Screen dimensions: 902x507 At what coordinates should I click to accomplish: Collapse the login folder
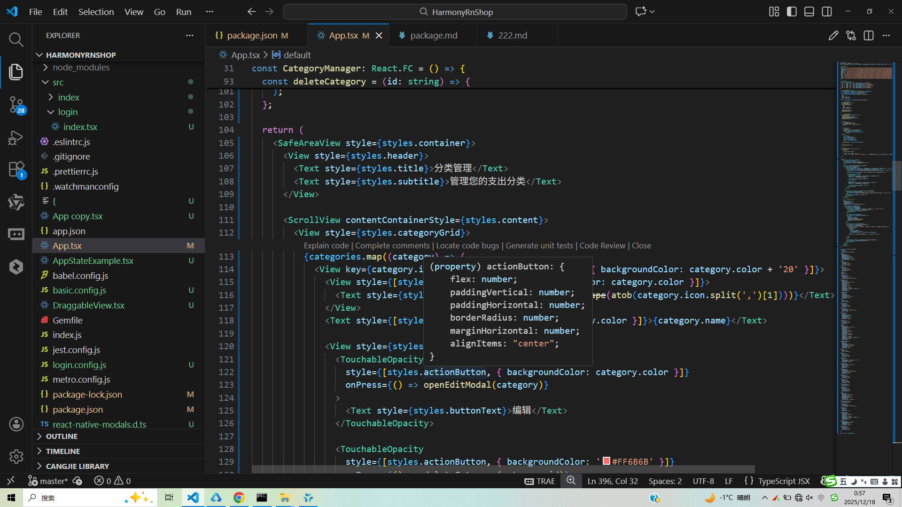[x=68, y=112]
